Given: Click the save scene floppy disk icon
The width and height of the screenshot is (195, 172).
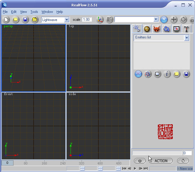Looking at the screenshot, I should (x=25, y=20).
